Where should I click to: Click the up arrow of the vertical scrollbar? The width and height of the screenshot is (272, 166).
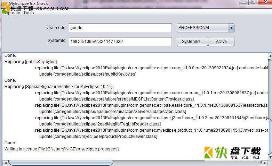[270, 56]
